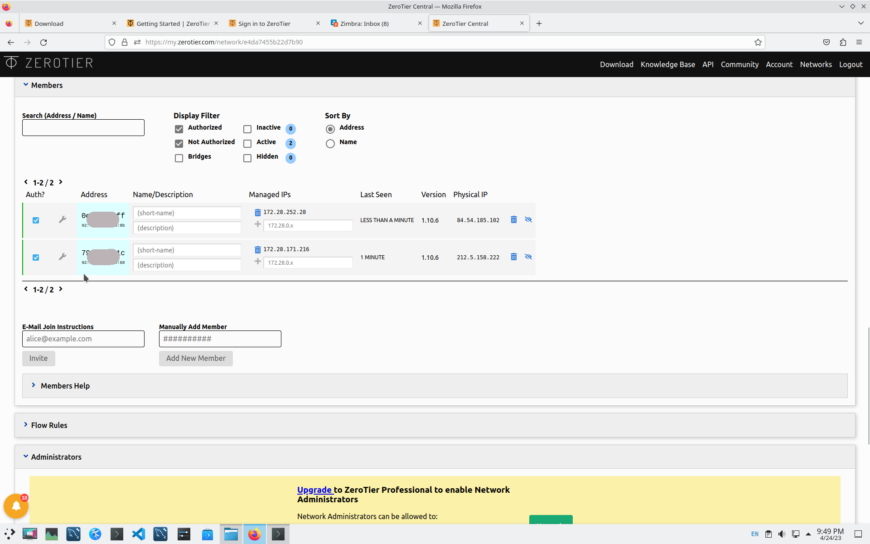Sort members by Name

pyautogui.click(x=330, y=143)
